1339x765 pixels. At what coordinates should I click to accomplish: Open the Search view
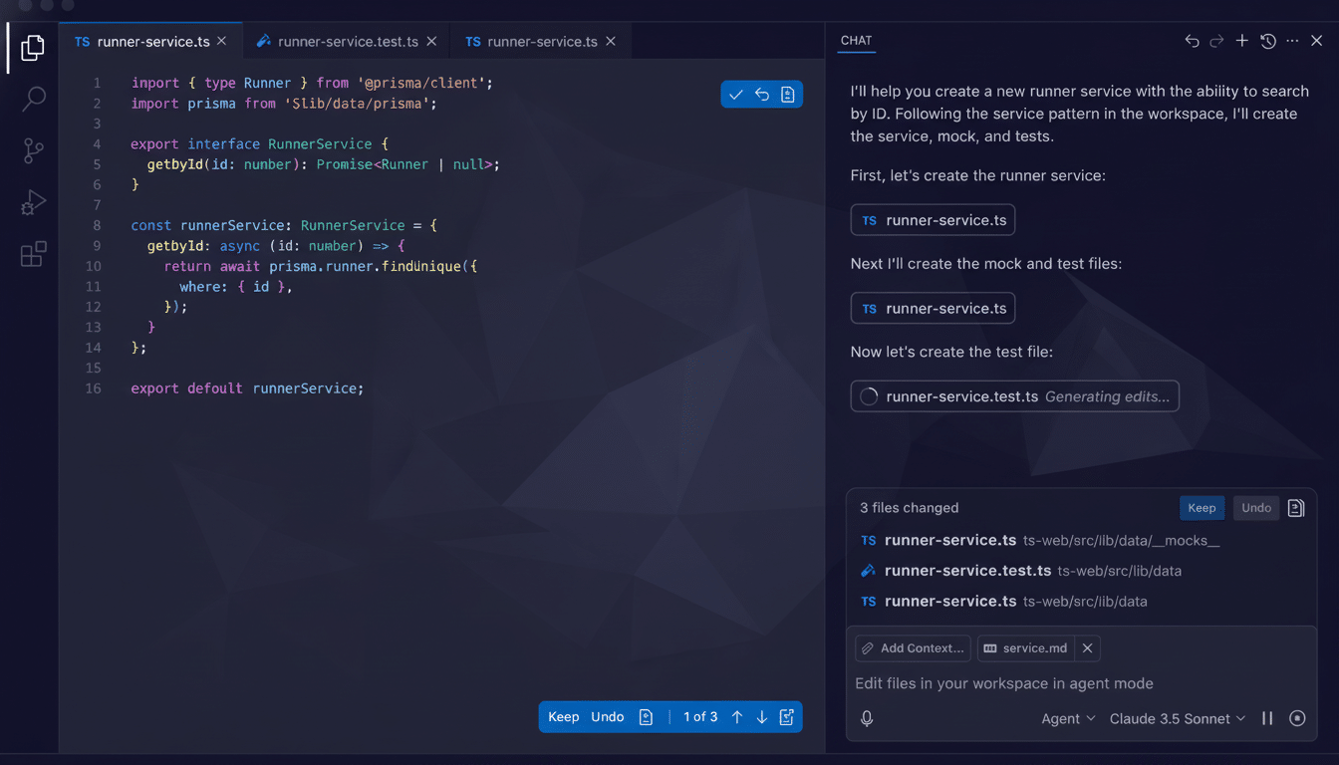click(33, 99)
